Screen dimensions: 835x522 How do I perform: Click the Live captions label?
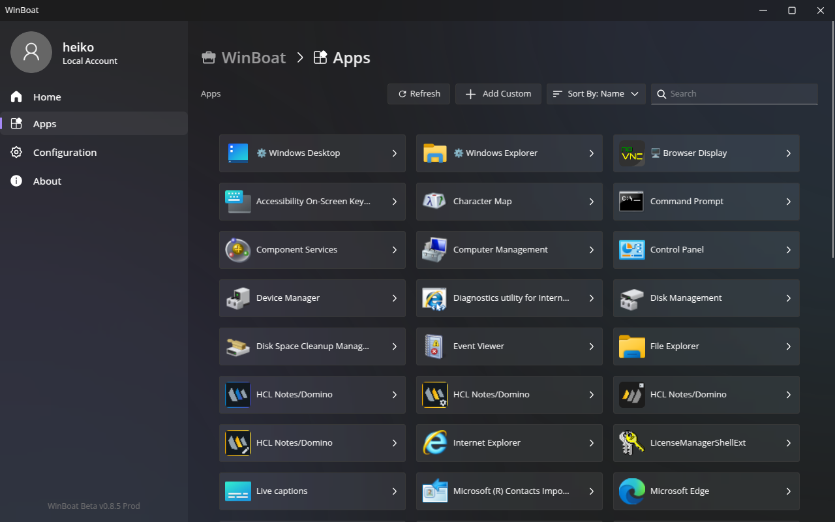pyautogui.click(x=282, y=491)
